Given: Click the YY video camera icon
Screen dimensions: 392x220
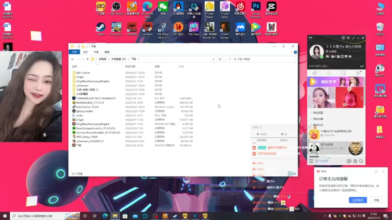Looking at the screenshot, I should coord(349,161).
